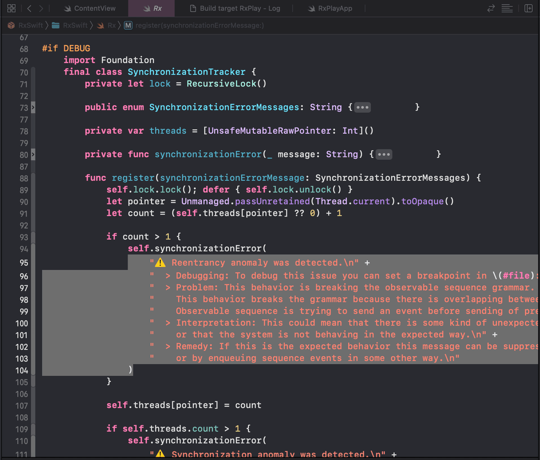Go back to the previous file
This screenshot has height=460, width=540.
(x=29, y=8)
